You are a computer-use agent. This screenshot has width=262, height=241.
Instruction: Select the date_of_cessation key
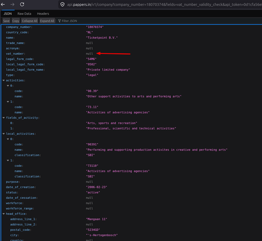tap(21, 198)
